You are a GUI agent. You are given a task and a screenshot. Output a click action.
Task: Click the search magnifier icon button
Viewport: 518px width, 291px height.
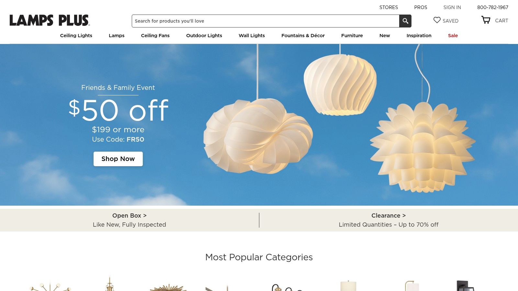coord(405,21)
